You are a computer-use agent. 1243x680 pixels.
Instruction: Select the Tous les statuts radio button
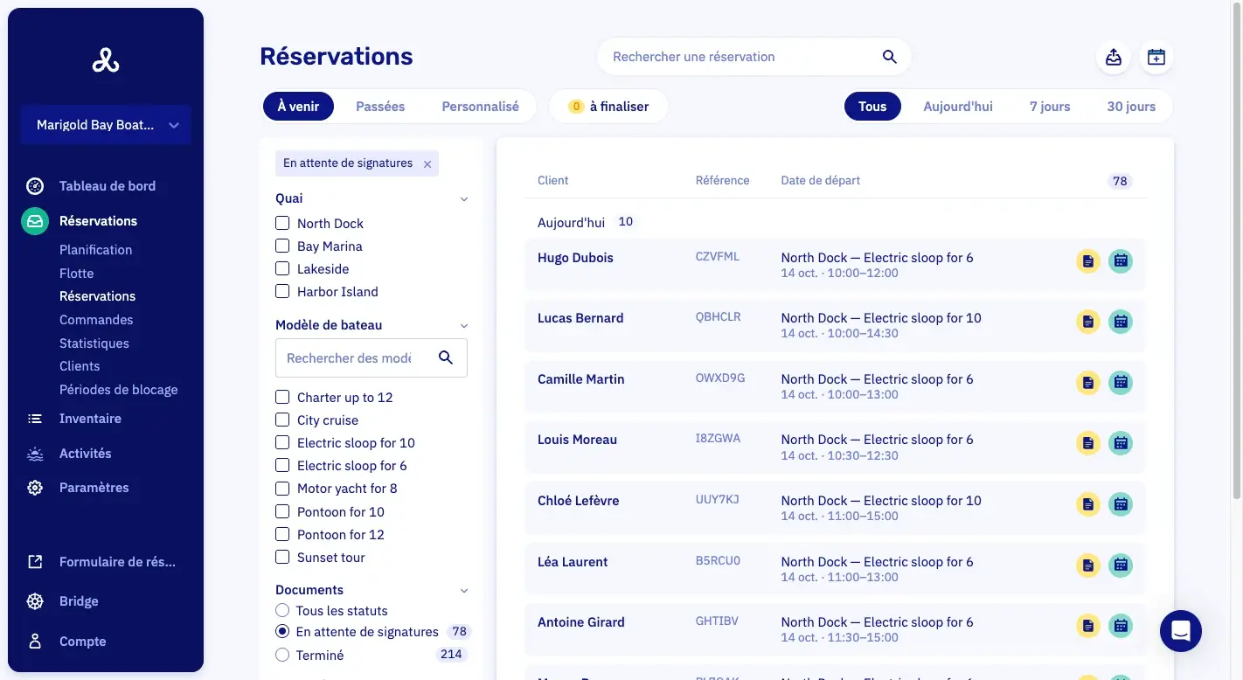tap(282, 610)
